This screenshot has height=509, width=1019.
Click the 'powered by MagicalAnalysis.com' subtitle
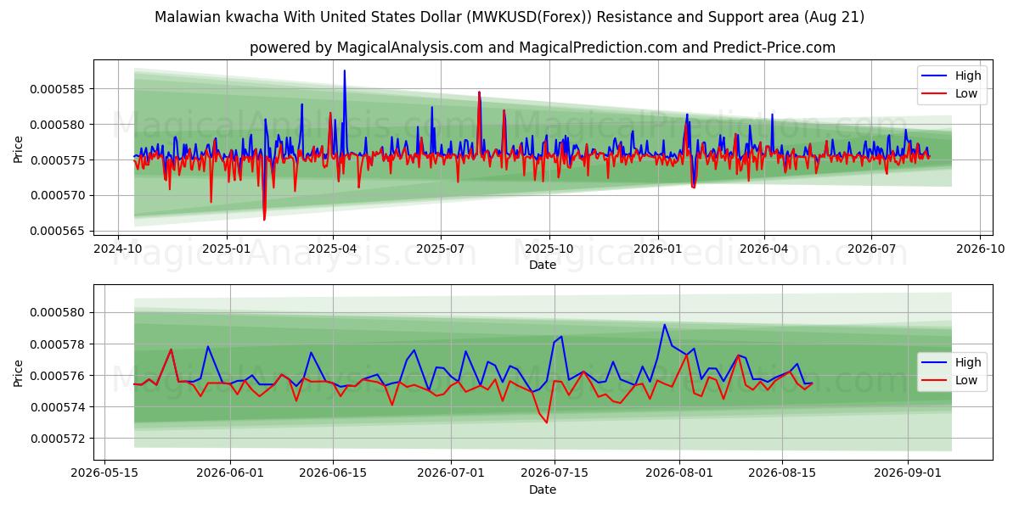[543, 48]
